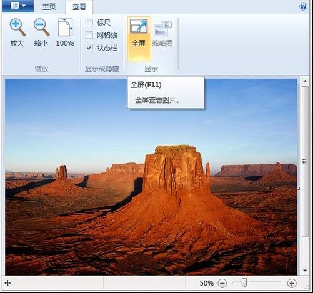Screen dimensions: 313x293
Task: Reset view with the 100% page icon
Action: coord(65,27)
